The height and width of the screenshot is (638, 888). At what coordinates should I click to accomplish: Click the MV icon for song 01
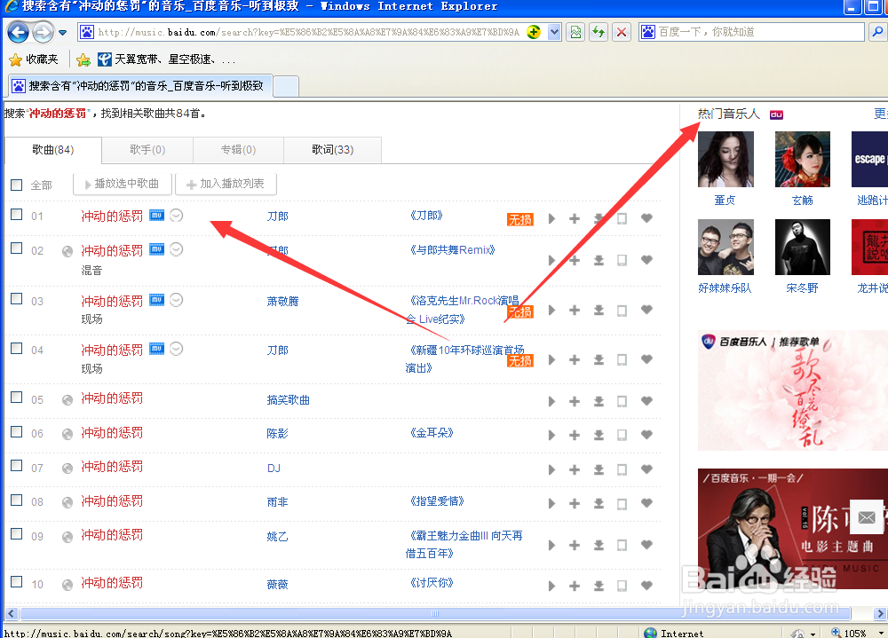pos(156,215)
